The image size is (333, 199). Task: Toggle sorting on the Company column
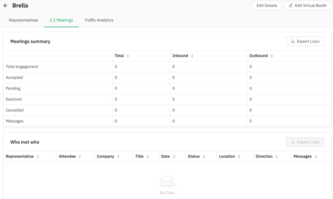(x=118, y=156)
